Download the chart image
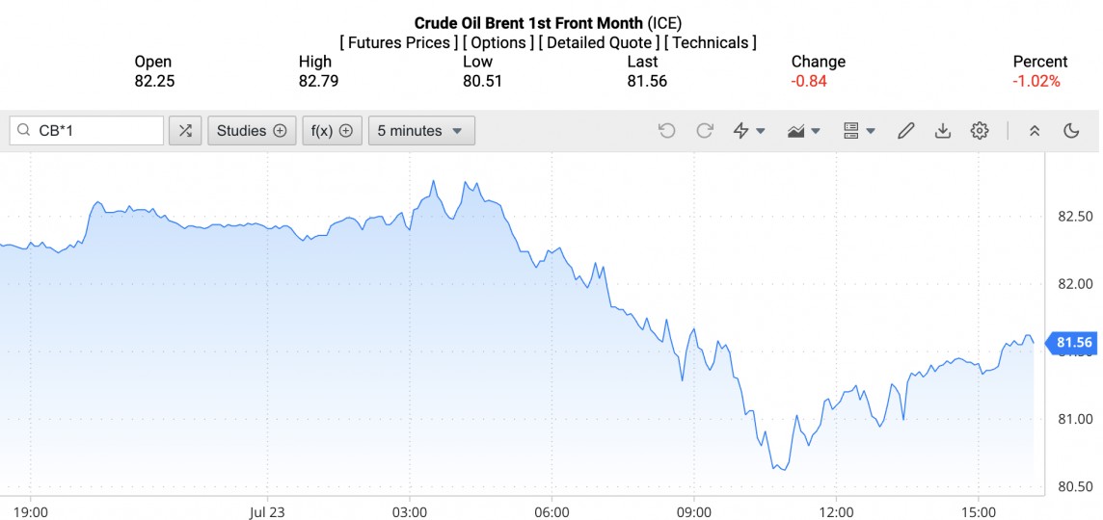Viewport: 1103px width, 520px height. [x=943, y=131]
